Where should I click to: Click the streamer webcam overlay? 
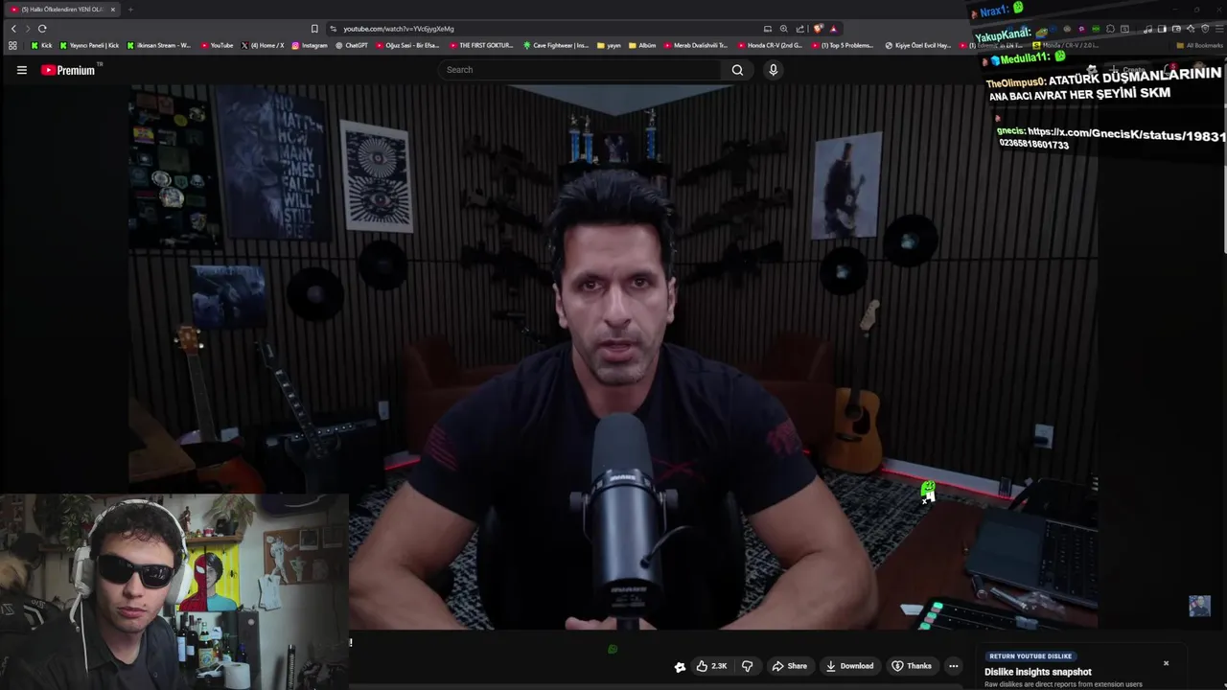(174, 591)
